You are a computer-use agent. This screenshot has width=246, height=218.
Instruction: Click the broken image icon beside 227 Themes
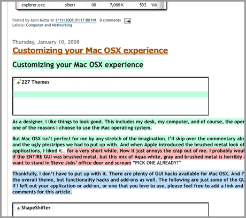point(18,82)
